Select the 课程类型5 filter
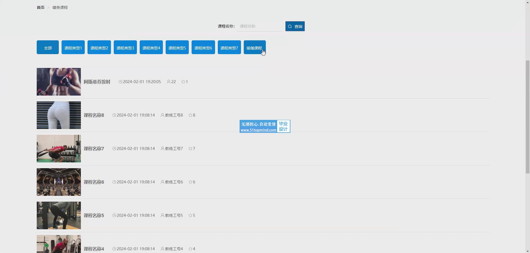 (x=177, y=47)
